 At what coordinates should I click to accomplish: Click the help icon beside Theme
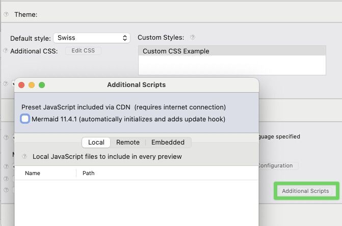[6, 14]
